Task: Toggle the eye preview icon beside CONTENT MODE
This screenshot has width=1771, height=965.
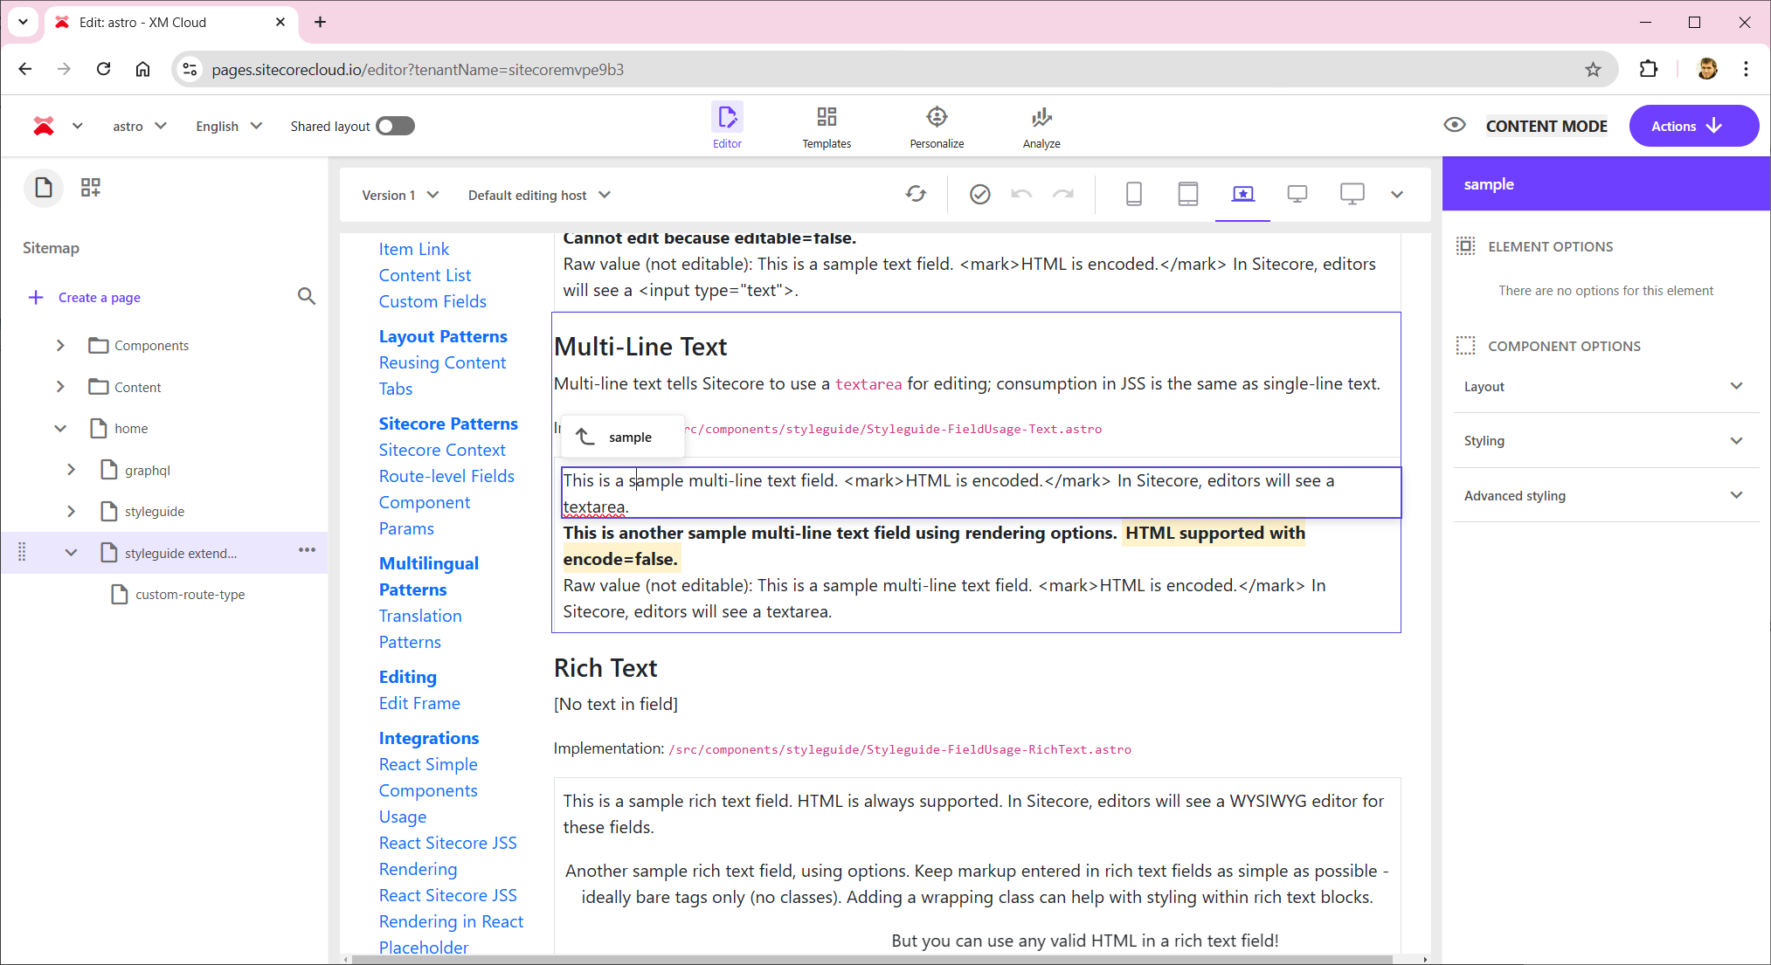Action: pyautogui.click(x=1454, y=125)
